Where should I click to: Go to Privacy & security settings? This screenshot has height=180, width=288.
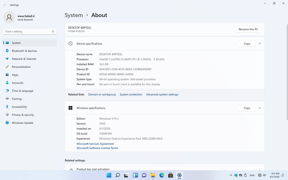tap(30, 115)
